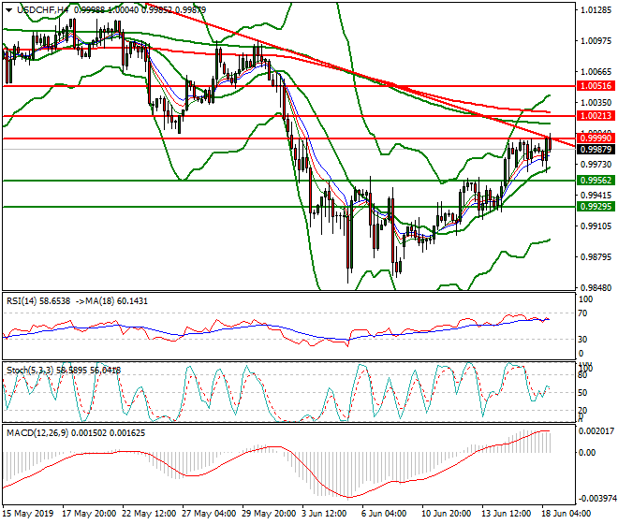Select the 0.99730 price scale value
Screen dimensions: 618x524
point(597,165)
